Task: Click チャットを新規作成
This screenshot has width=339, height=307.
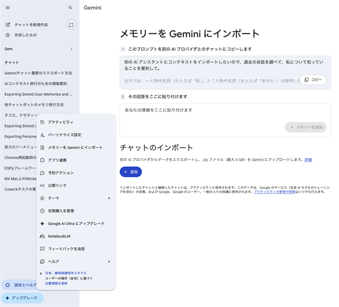Action: (31, 25)
